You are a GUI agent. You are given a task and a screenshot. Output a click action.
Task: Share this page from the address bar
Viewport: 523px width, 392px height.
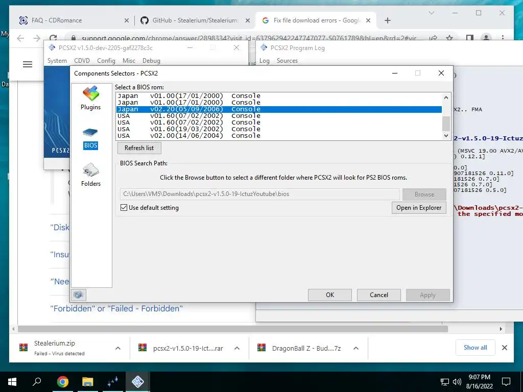click(433, 38)
